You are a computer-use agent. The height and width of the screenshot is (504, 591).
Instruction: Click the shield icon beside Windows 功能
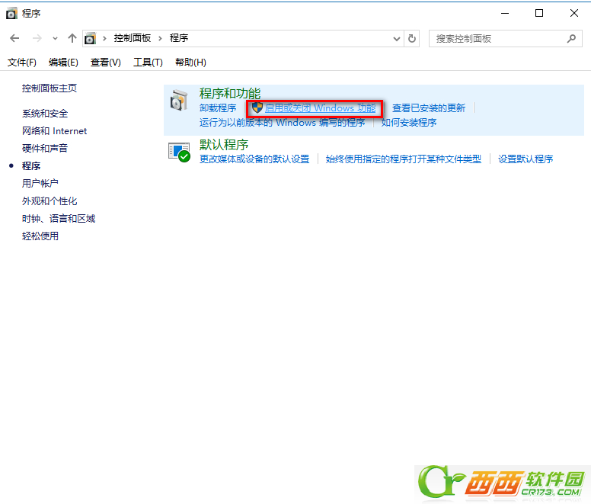tap(257, 108)
